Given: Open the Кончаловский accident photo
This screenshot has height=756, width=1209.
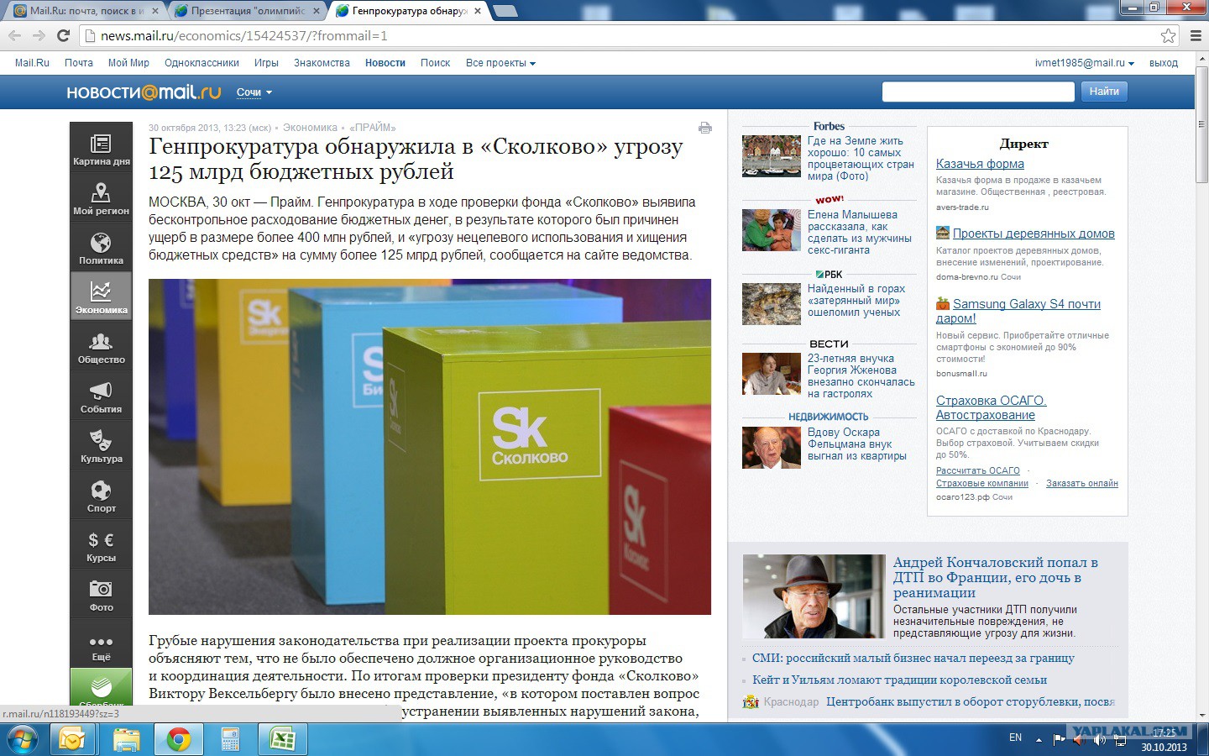Looking at the screenshot, I should [x=814, y=596].
